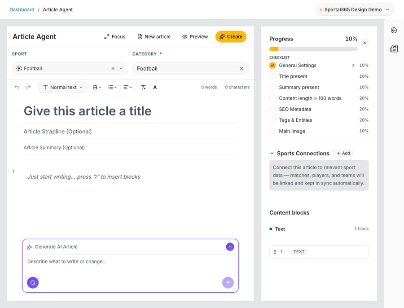
Task: Open the newspaper sidebar icon
Action: click(394, 48)
